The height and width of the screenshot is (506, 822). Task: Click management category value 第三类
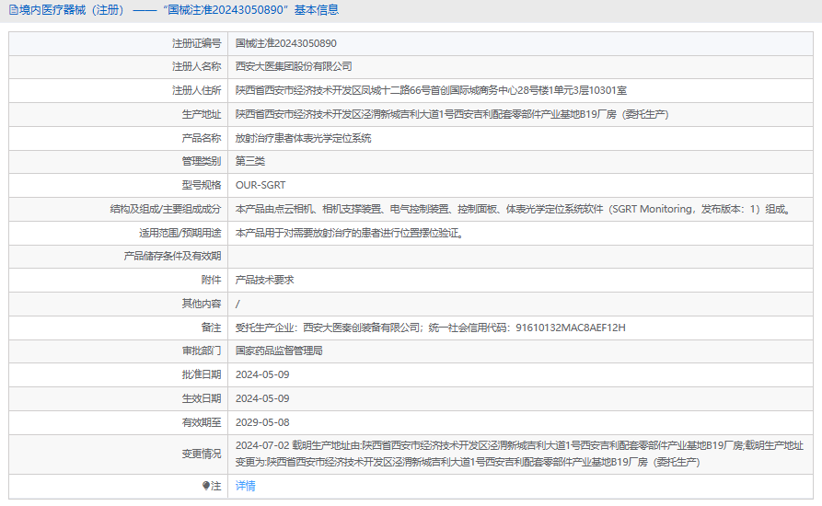click(x=250, y=161)
